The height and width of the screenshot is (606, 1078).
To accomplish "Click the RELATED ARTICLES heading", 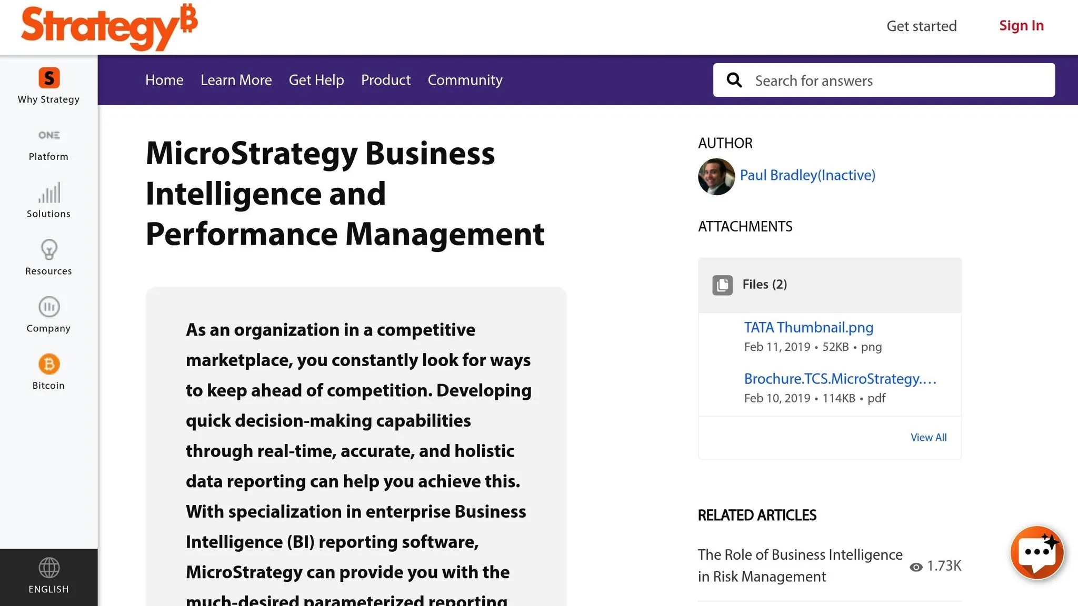I will pos(757,515).
